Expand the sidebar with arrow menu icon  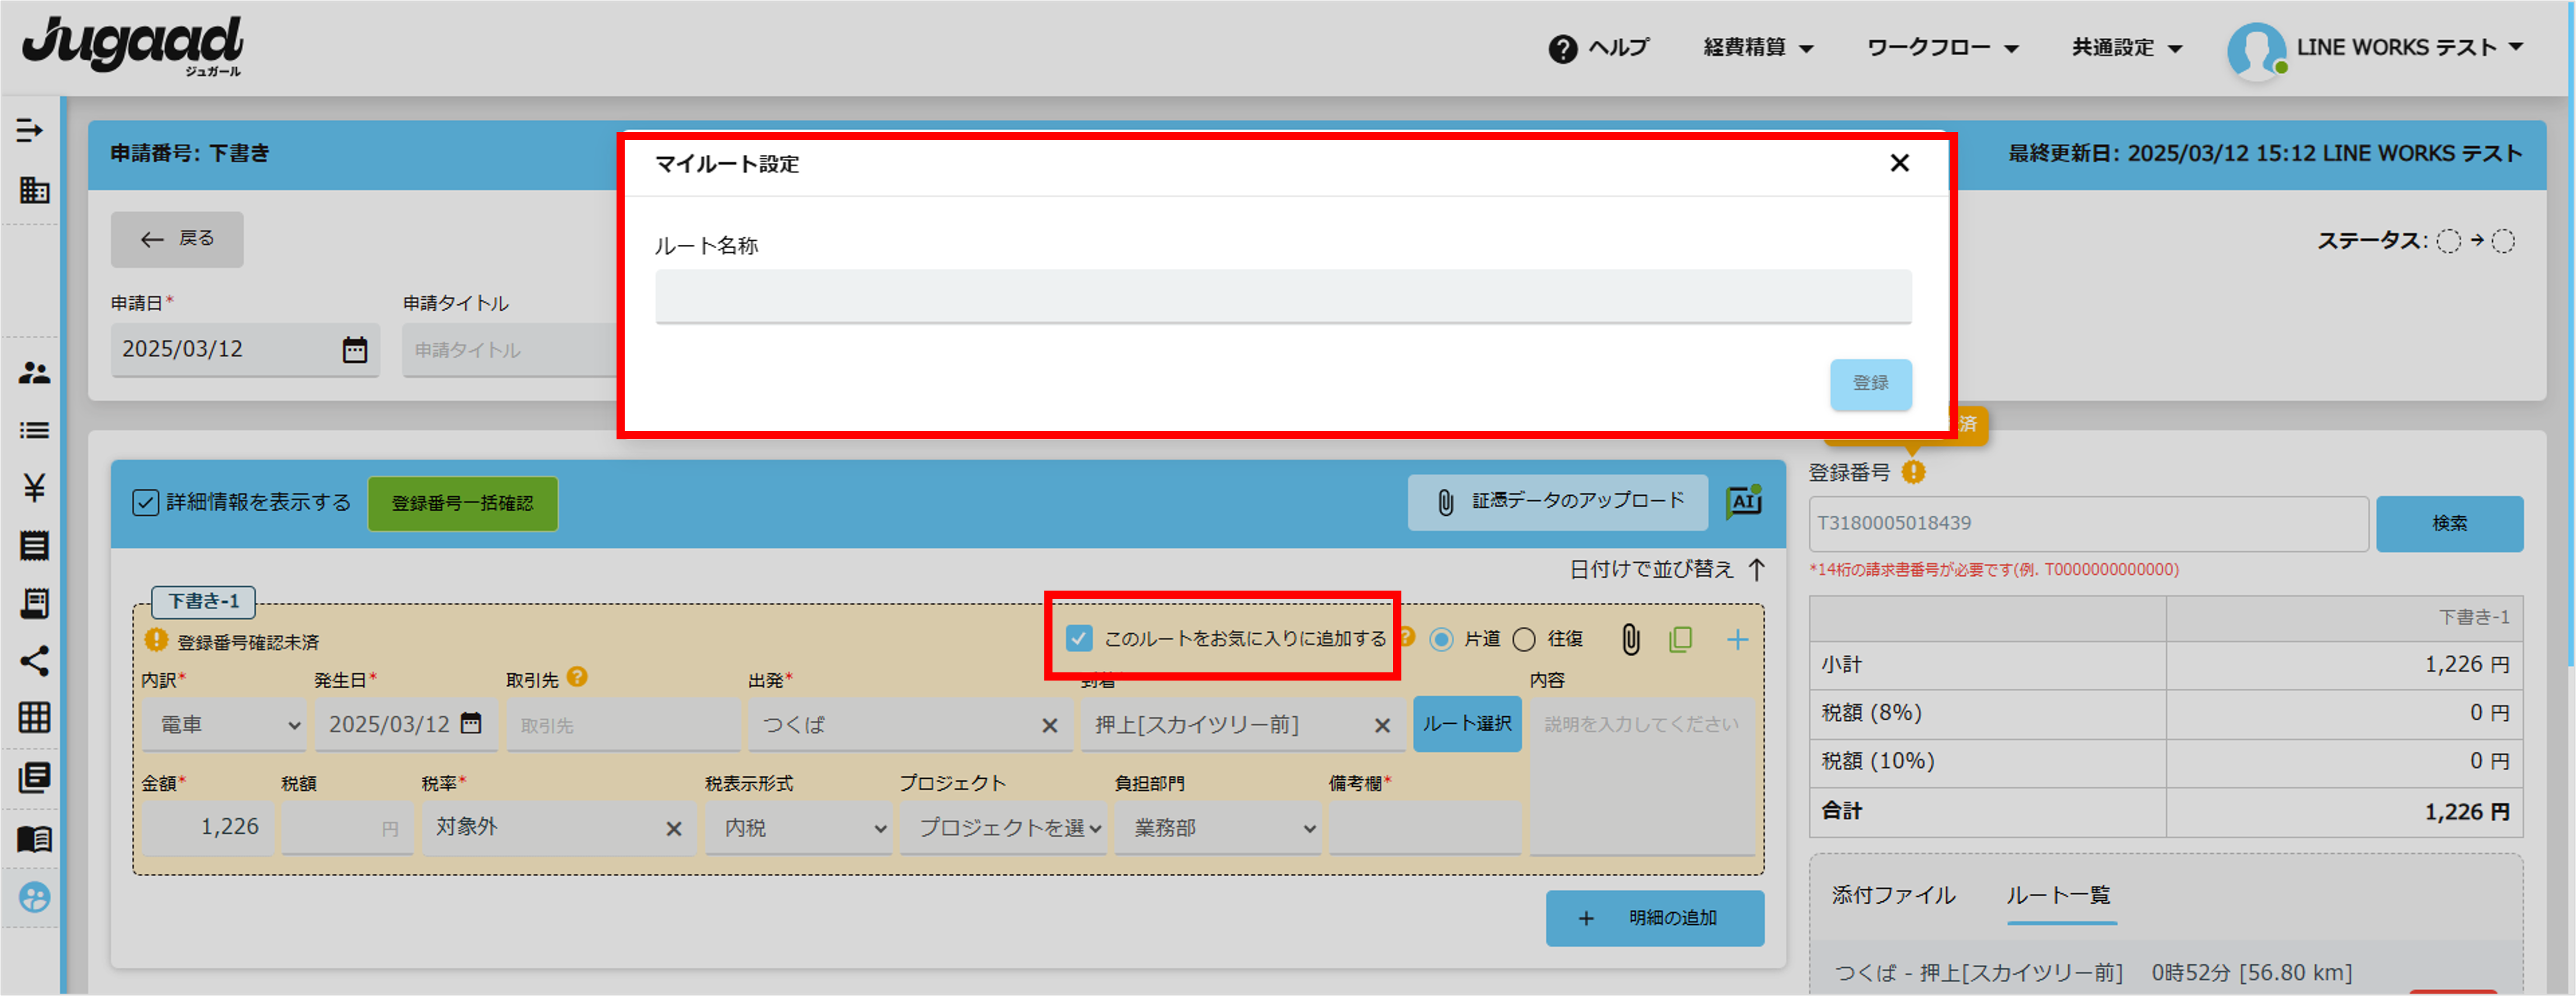30,130
